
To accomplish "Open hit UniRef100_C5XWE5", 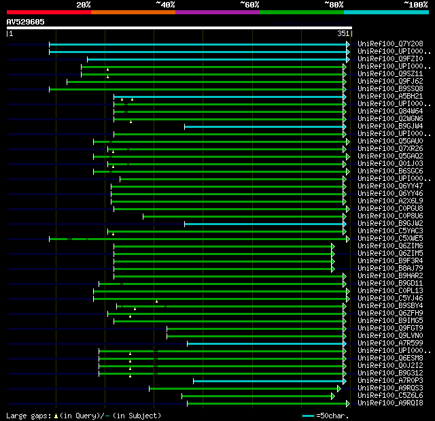I will tap(390, 239).
